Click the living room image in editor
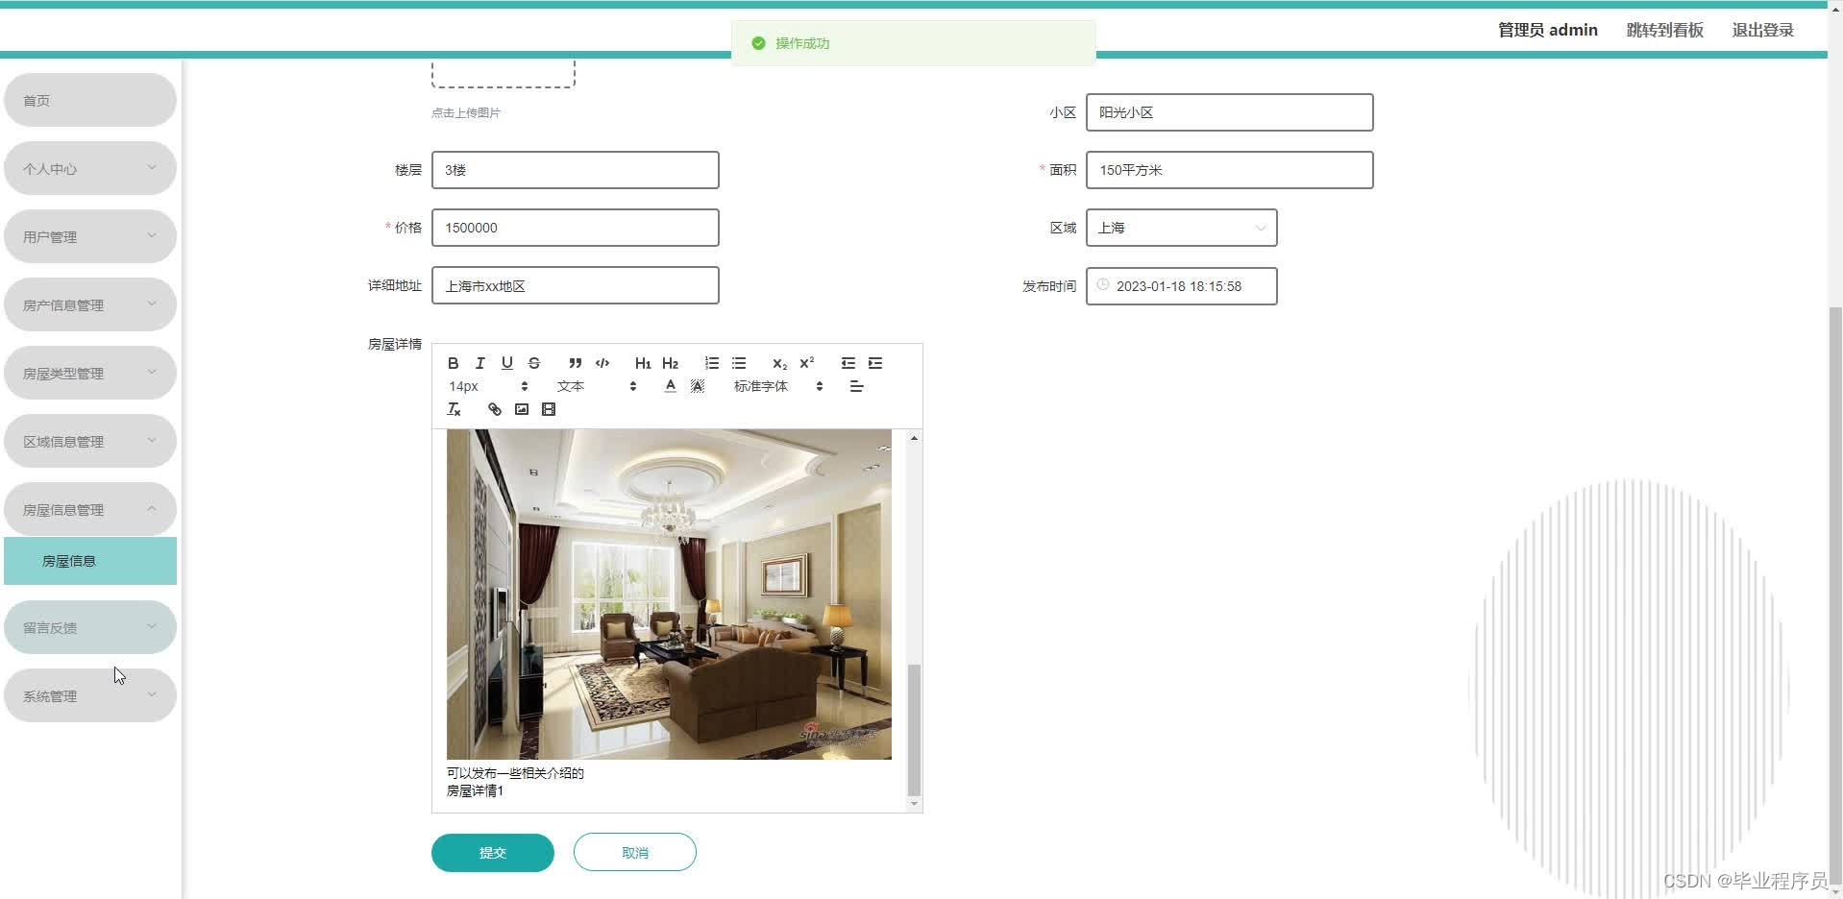Image resolution: width=1843 pixels, height=899 pixels. tap(669, 594)
